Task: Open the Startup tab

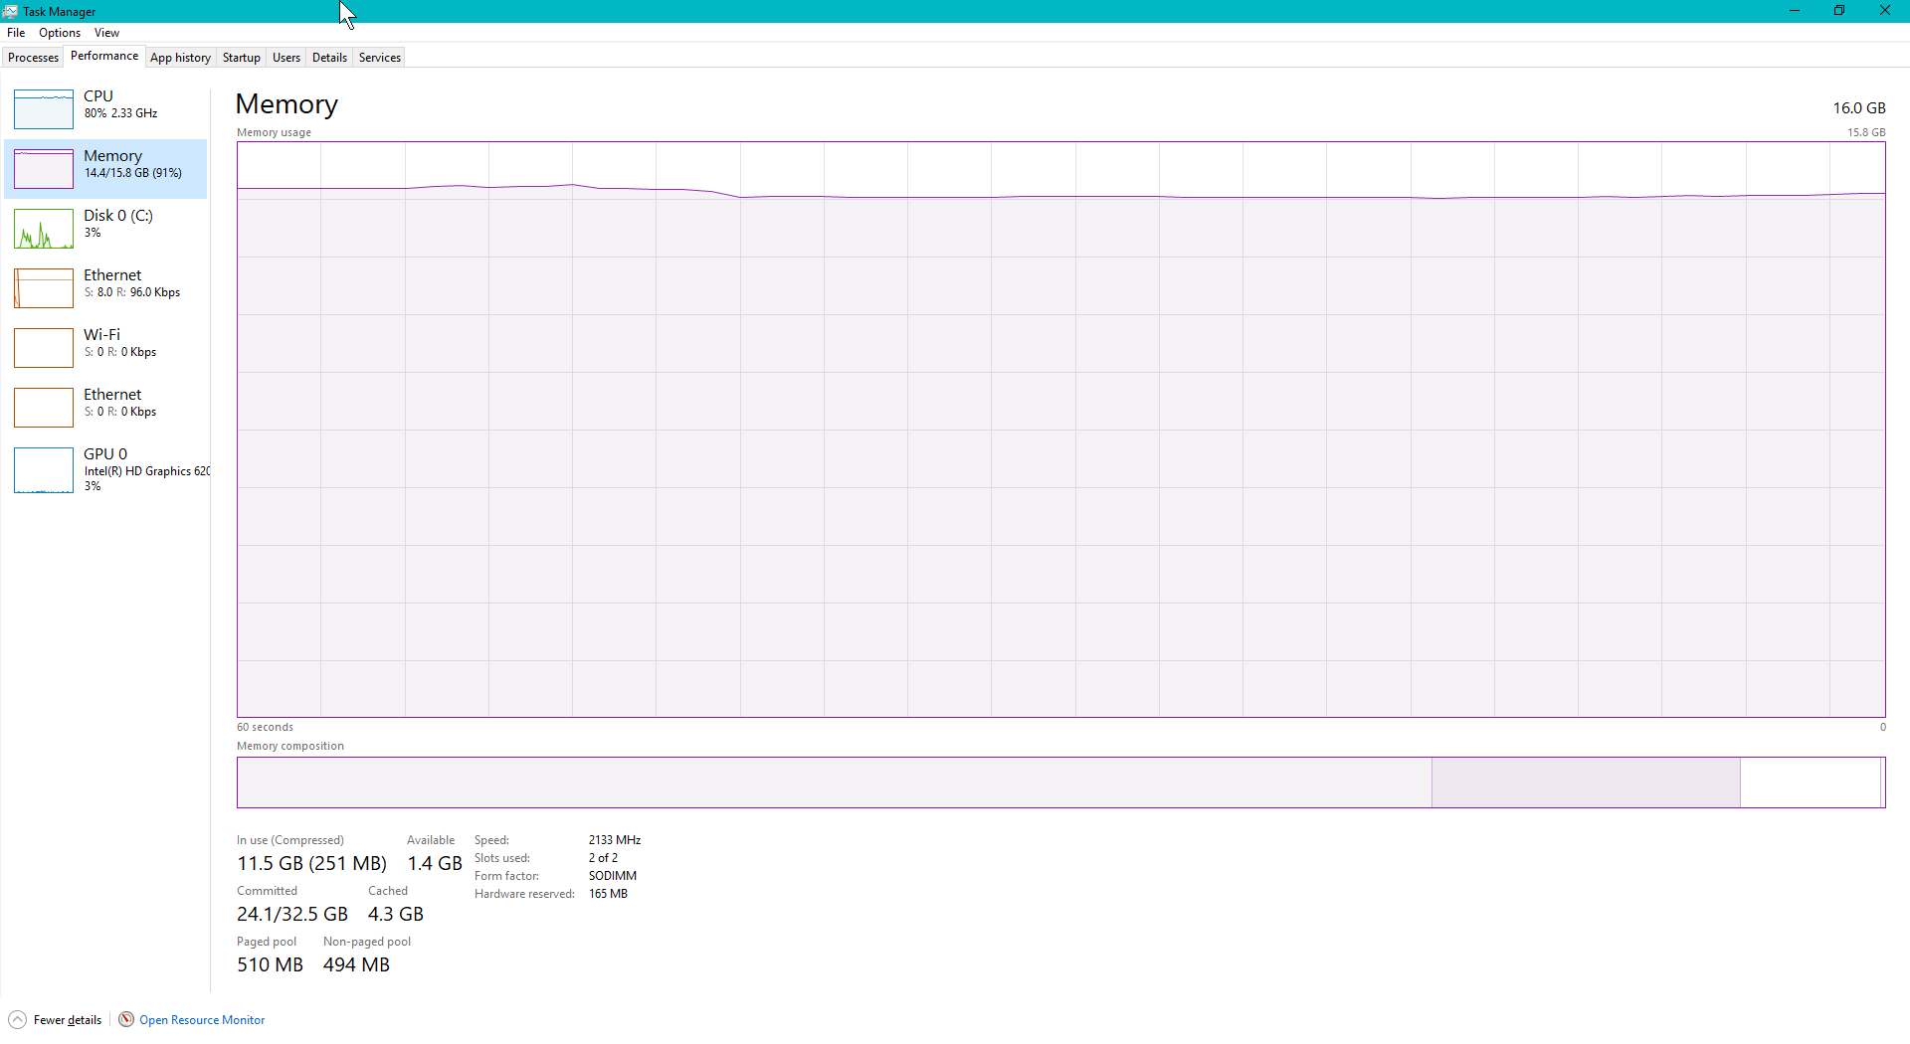Action: (x=241, y=58)
